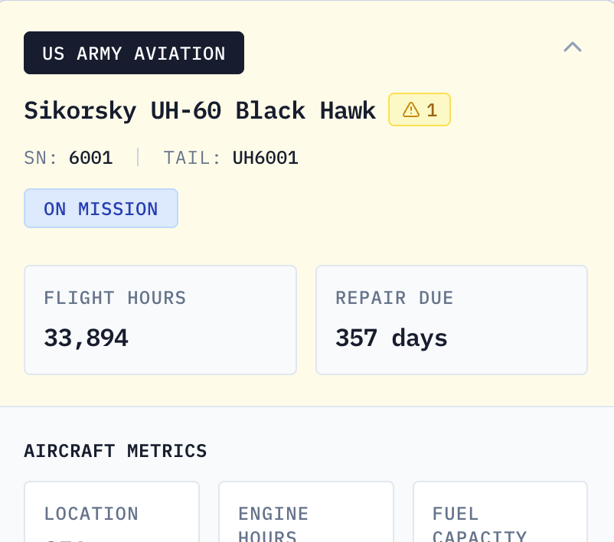This screenshot has width=614, height=542.
Task: Click the AIRCRAFT METRICS section heading
Action: pos(116,451)
